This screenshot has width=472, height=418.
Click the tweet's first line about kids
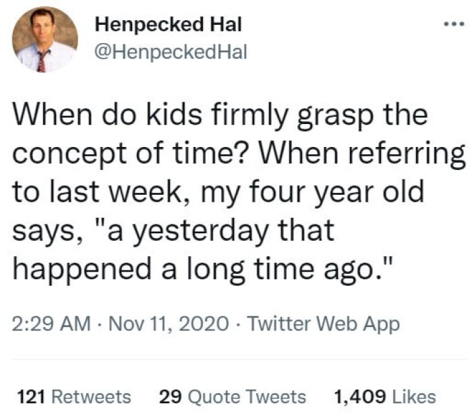point(220,116)
